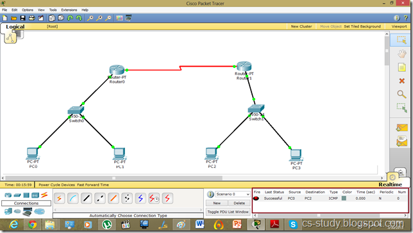Click the Print toolbar icon
Image resolution: width=413 pixels, height=233 pixels.
32,18
